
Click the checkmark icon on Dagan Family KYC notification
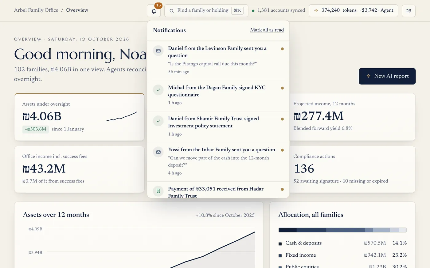pyautogui.click(x=158, y=90)
